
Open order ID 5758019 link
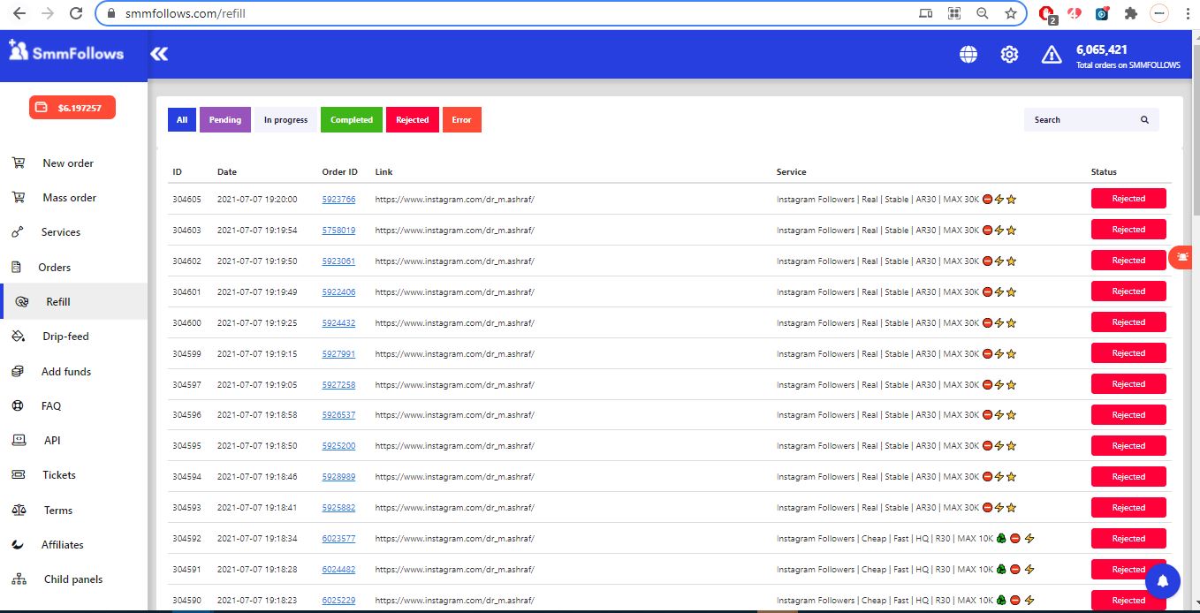[x=338, y=231]
